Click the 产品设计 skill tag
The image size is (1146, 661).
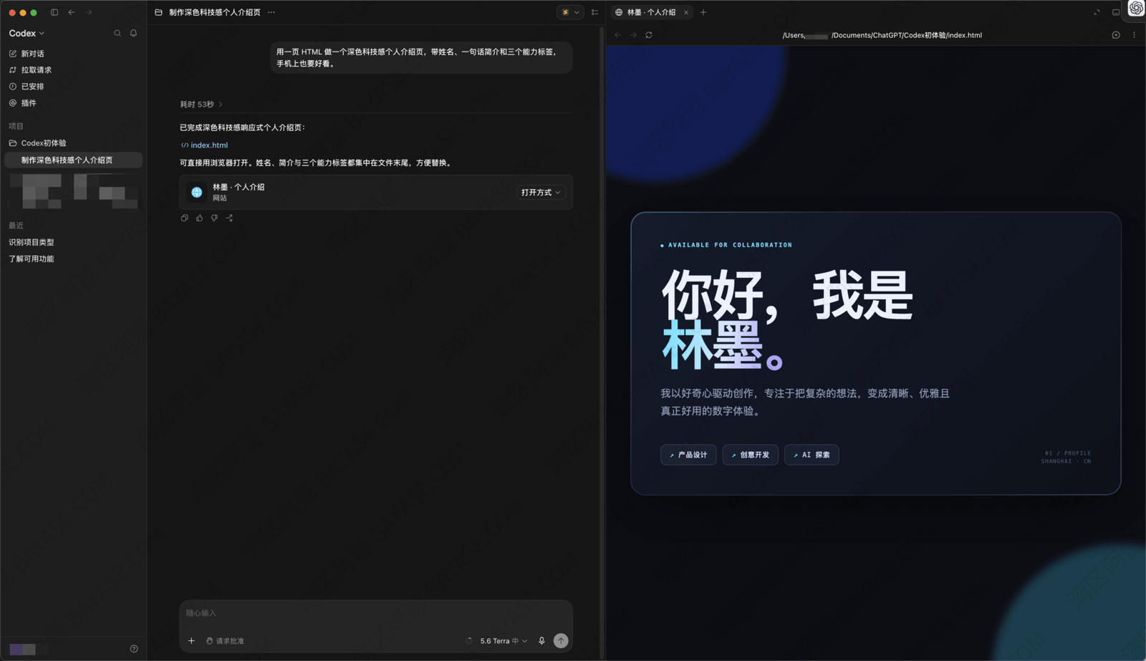[x=688, y=455]
